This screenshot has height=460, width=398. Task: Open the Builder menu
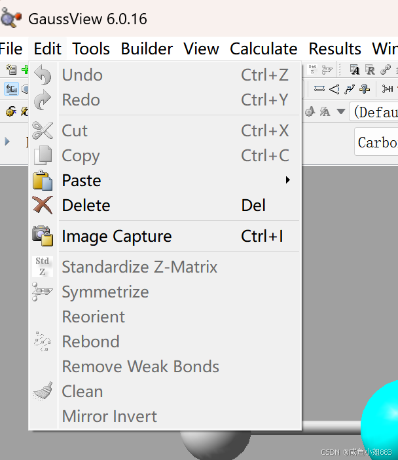147,48
